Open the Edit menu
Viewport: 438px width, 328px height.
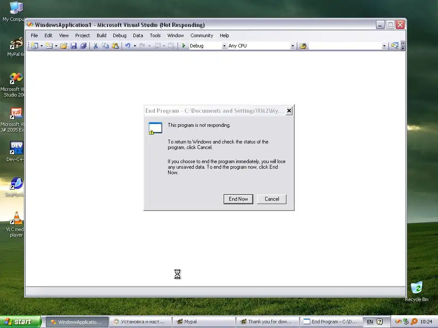pos(48,35)
